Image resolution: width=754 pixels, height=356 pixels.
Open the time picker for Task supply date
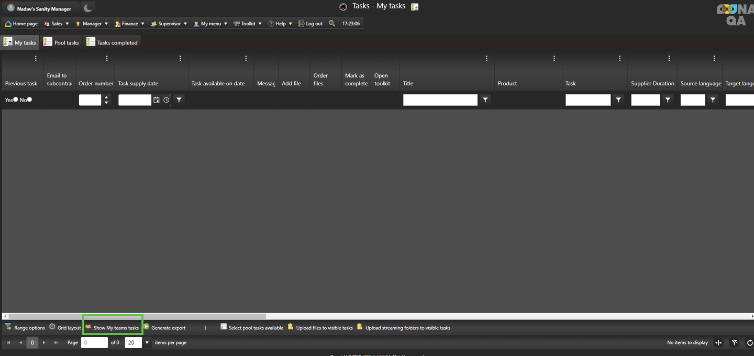pos(167,100)
